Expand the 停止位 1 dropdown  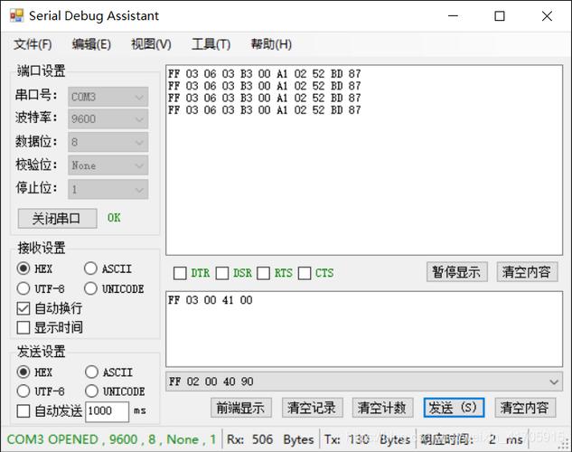pyautogui.click(x=108, y=189)
